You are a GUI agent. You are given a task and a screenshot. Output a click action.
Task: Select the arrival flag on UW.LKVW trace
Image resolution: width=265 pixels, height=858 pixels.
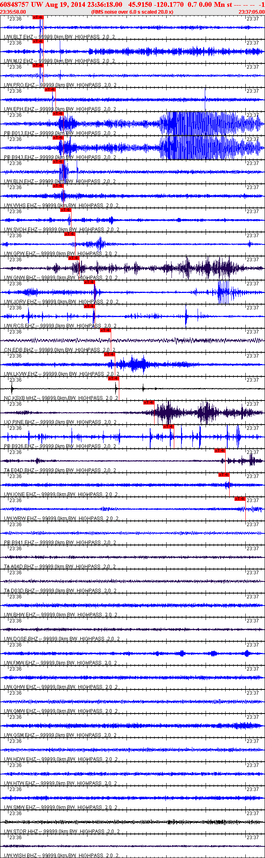point(110,354)
